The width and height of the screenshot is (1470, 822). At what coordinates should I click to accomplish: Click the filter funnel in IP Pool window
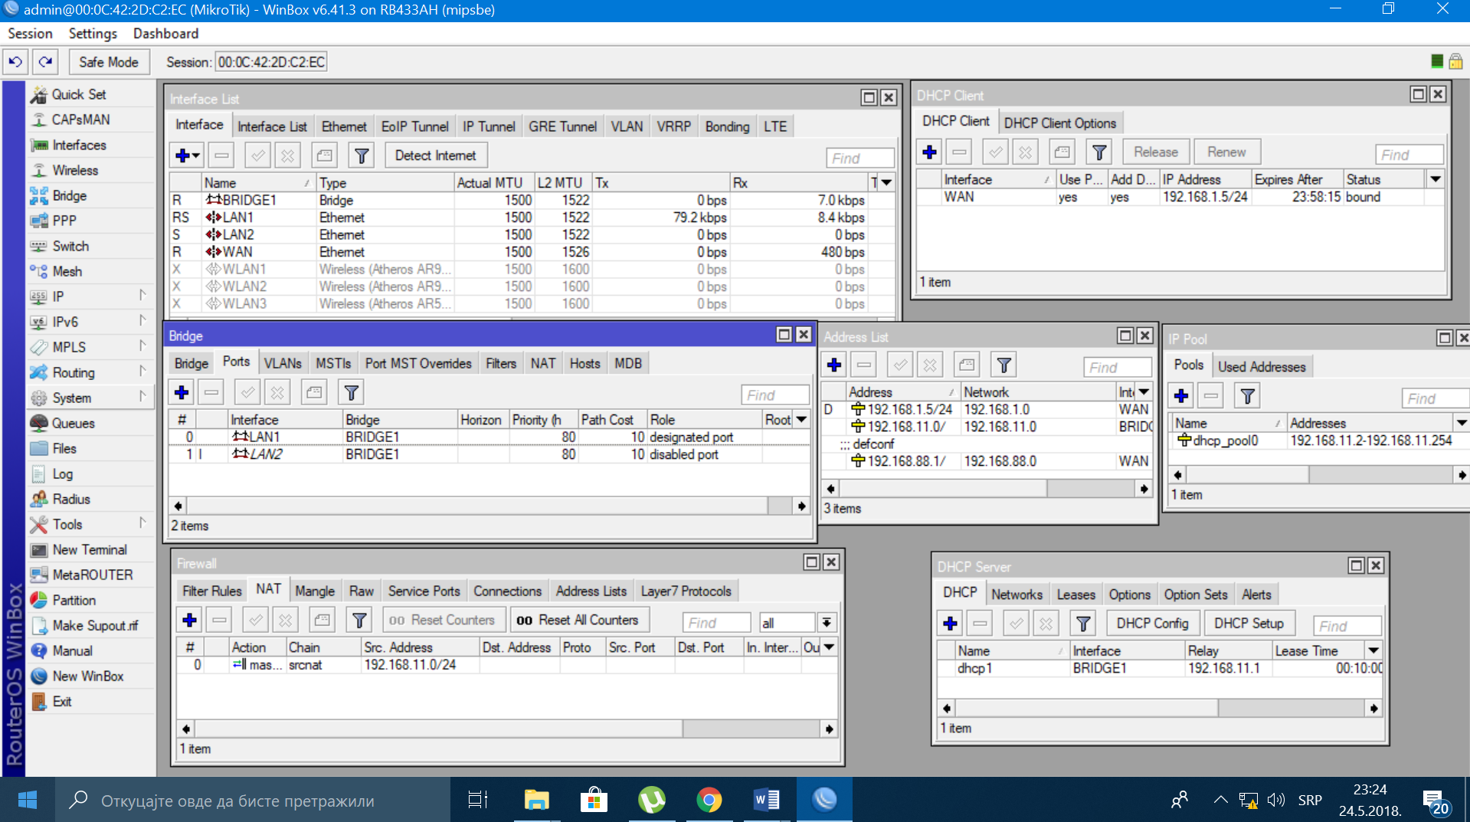click(x=1247, y=396)
